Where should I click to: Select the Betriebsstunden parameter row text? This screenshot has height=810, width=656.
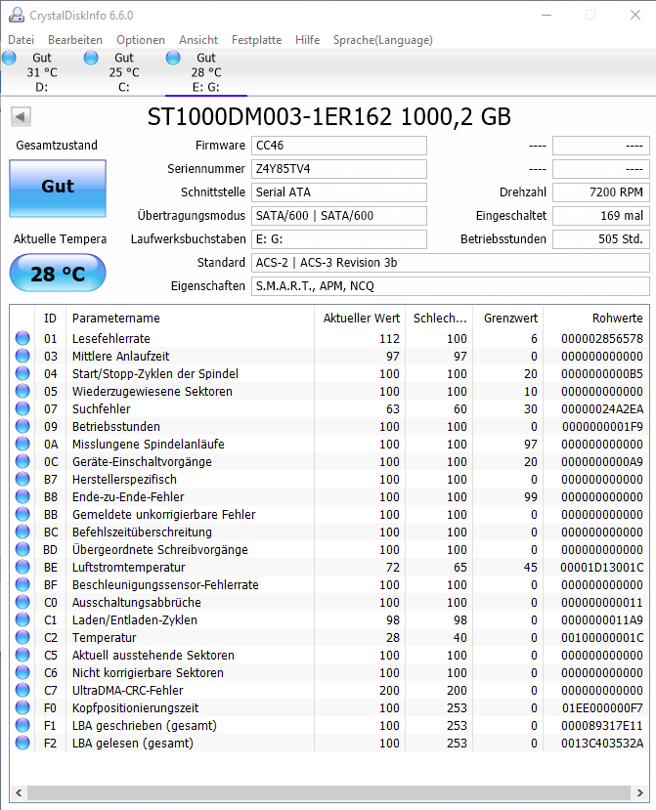116,427
